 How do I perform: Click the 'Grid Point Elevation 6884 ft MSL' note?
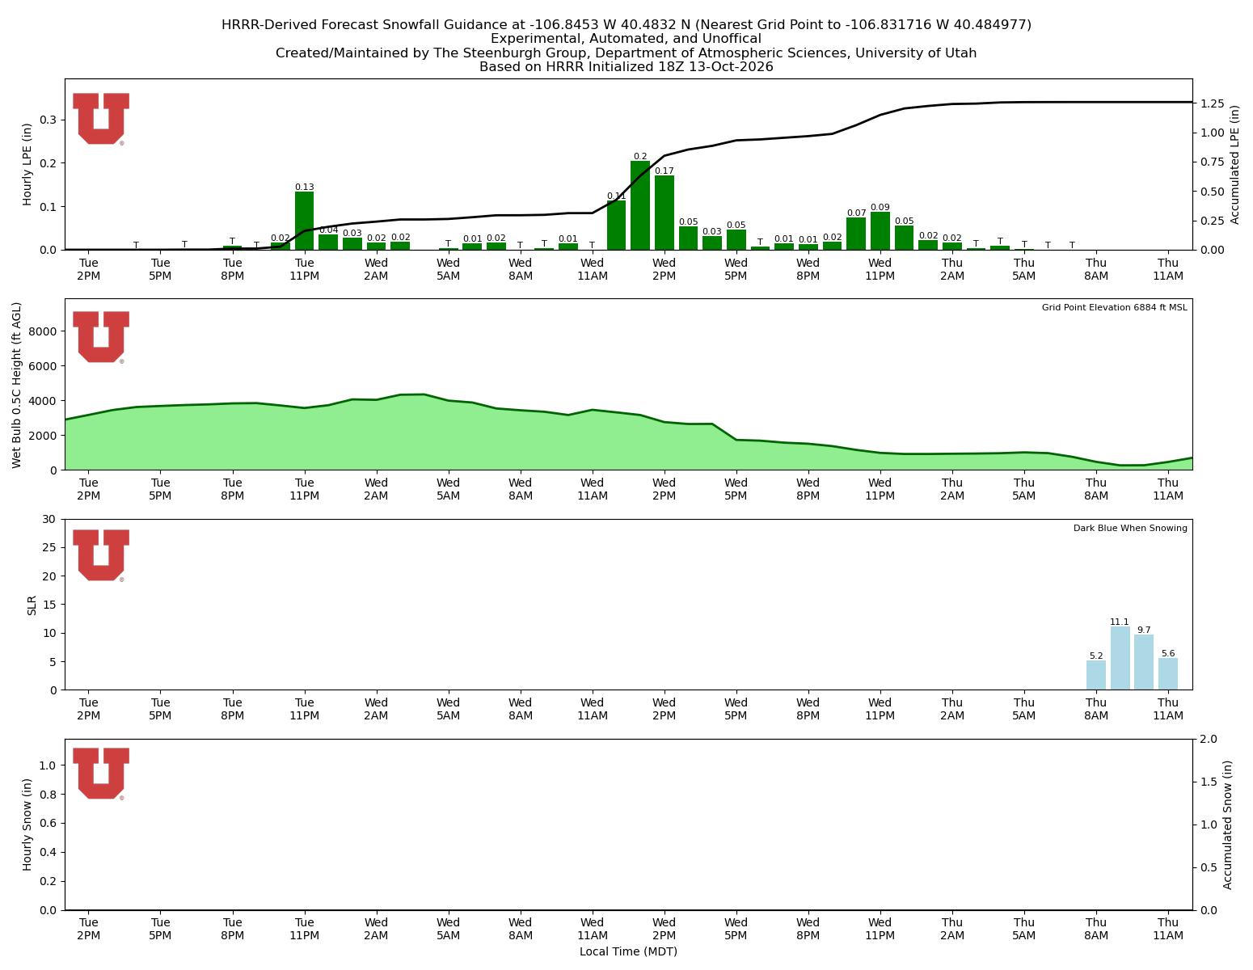pyautogui.click(x=1115, y=308)
